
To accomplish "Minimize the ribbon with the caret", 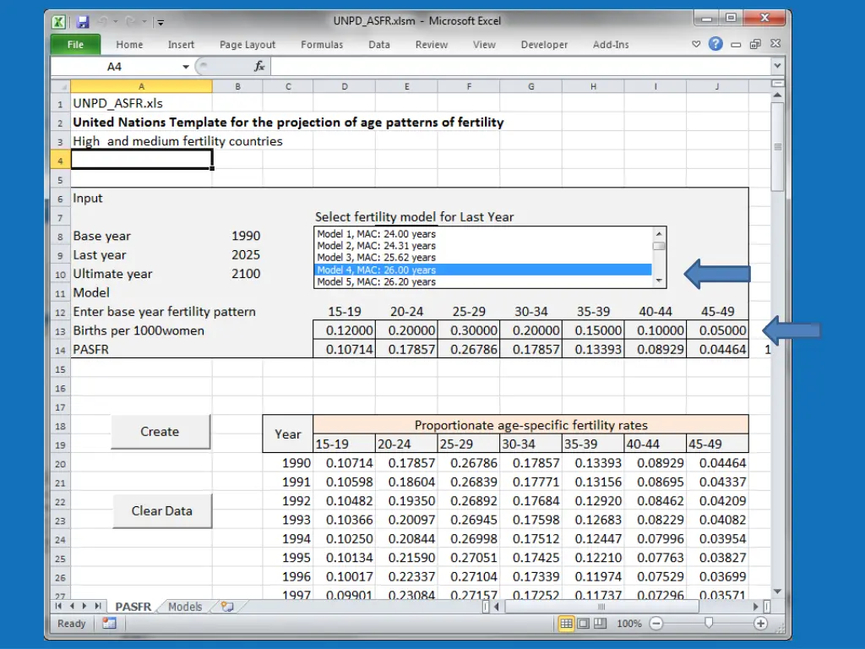I will (x=697, y=45).
